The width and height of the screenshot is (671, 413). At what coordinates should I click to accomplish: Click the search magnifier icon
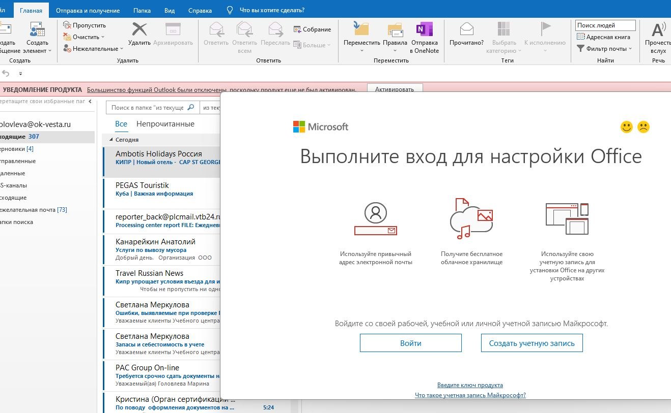coord(191,108)
